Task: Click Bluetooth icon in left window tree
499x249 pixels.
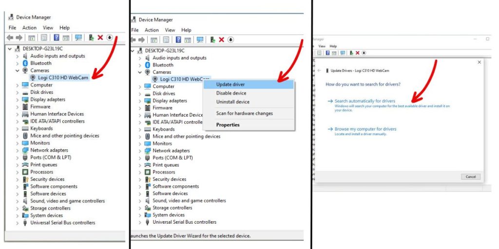Action: click(25, 63)
